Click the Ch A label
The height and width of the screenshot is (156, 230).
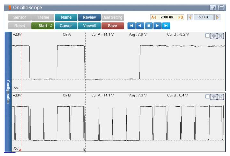(x=67, y=34)
